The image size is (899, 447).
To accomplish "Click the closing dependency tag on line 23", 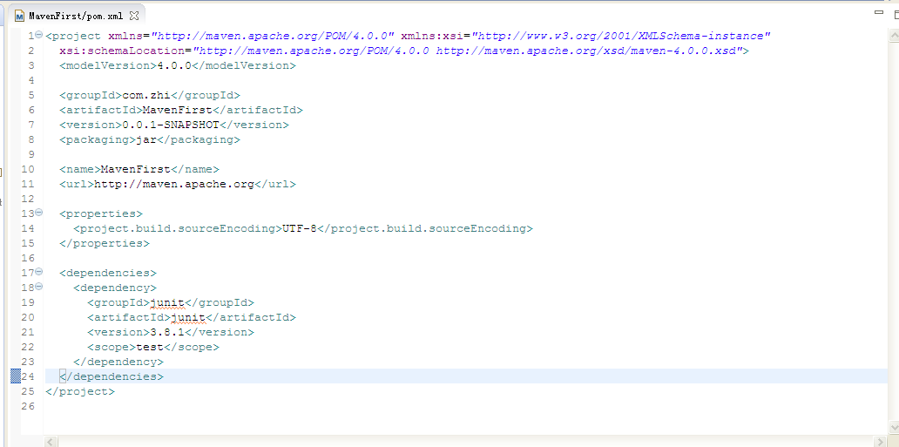I will pos(118,362).
